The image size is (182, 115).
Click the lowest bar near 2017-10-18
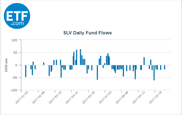(x=154, y=73)
